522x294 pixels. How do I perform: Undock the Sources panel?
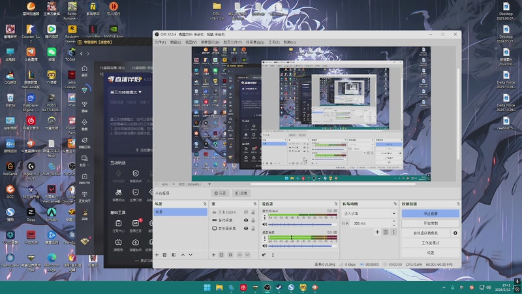pyautogui.click(x=255, y=204)
